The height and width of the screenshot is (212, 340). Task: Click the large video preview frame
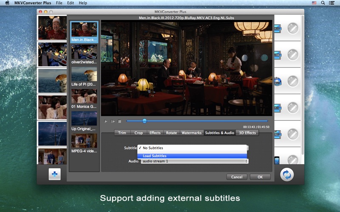pyautogui.click(x=187, y=68)
